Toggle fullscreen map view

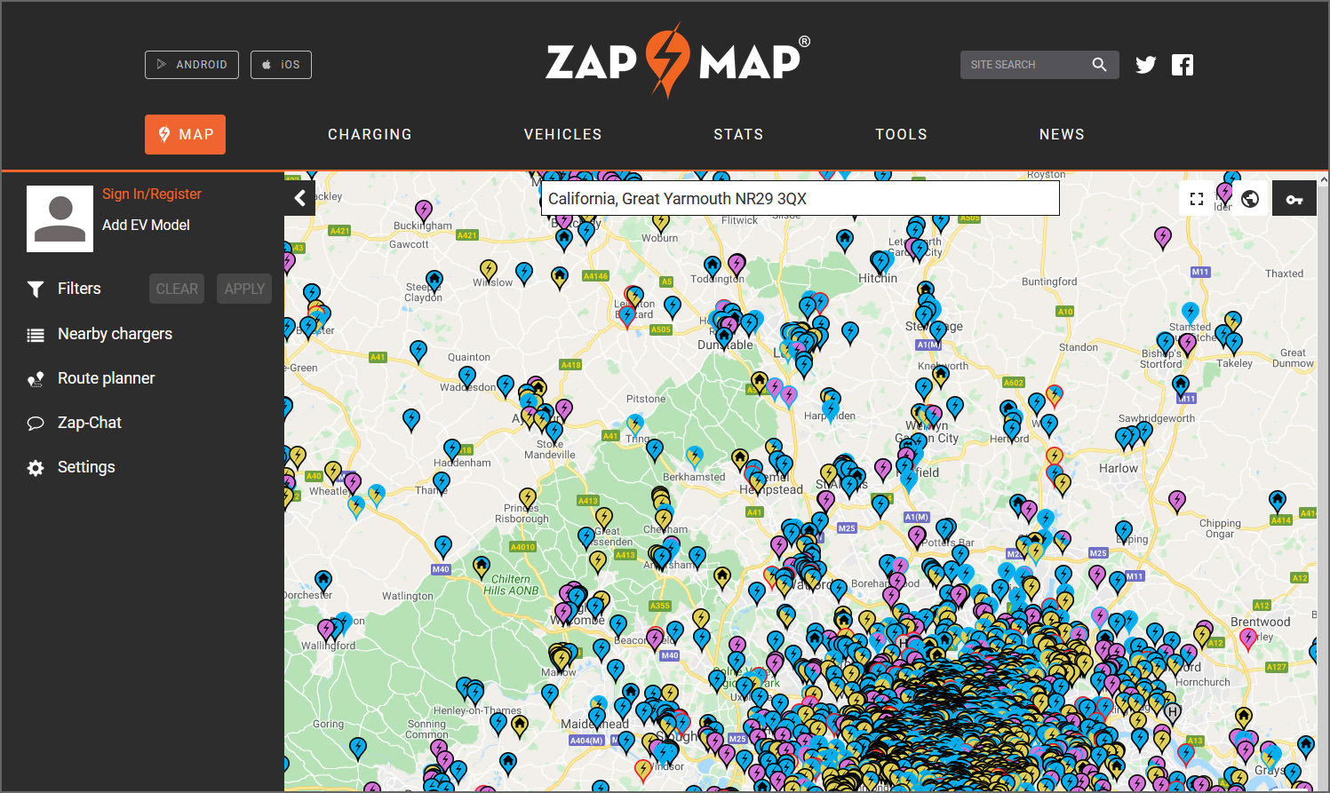(1197, 199)
